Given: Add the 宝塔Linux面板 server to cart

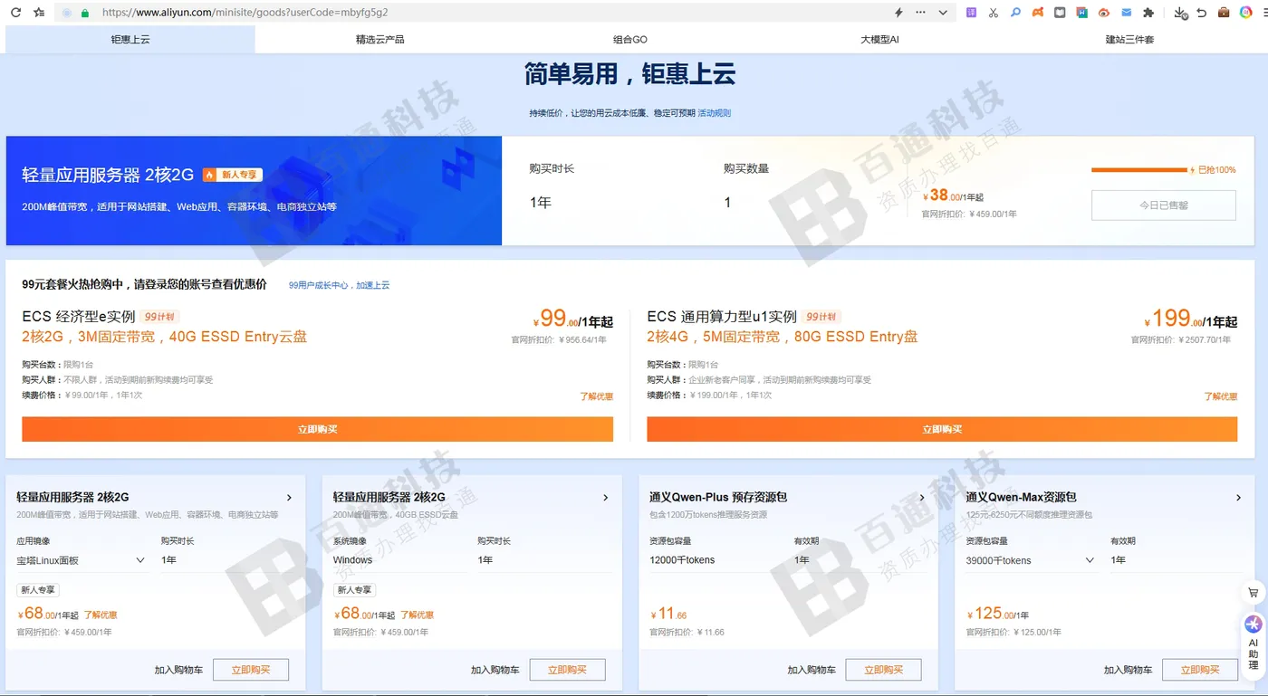Looking at the screenshot, I should [178, 670].
